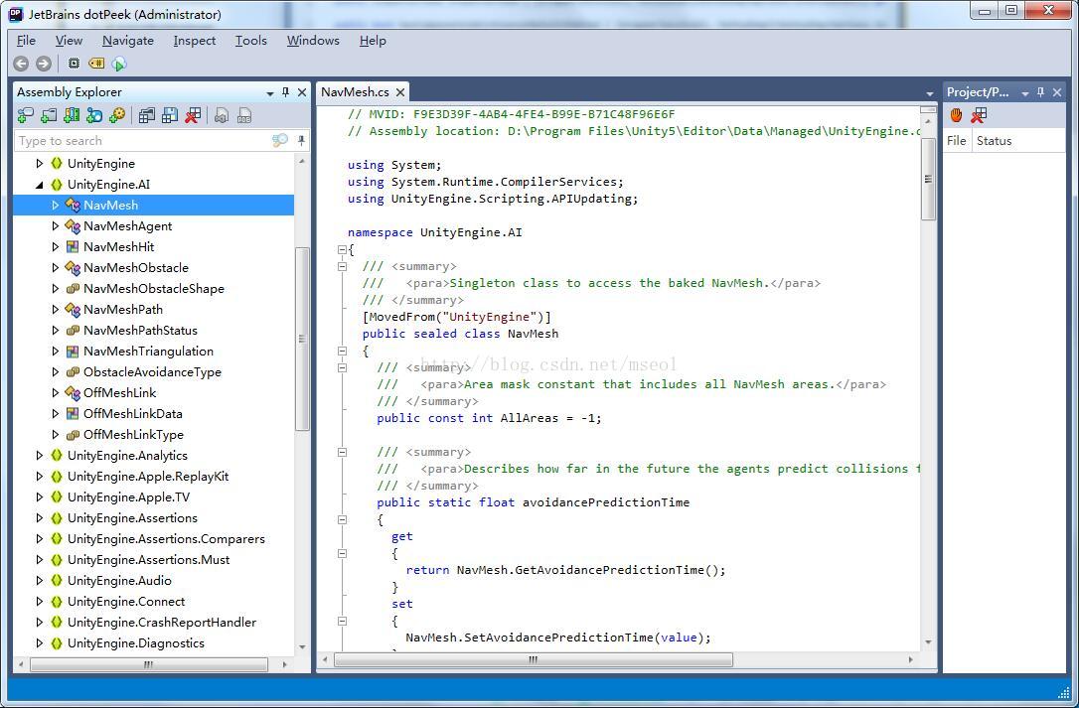Select UnityEngine.Apple.ReplayKit namespace
This screenshot has width=1079, height=708.
147,476
